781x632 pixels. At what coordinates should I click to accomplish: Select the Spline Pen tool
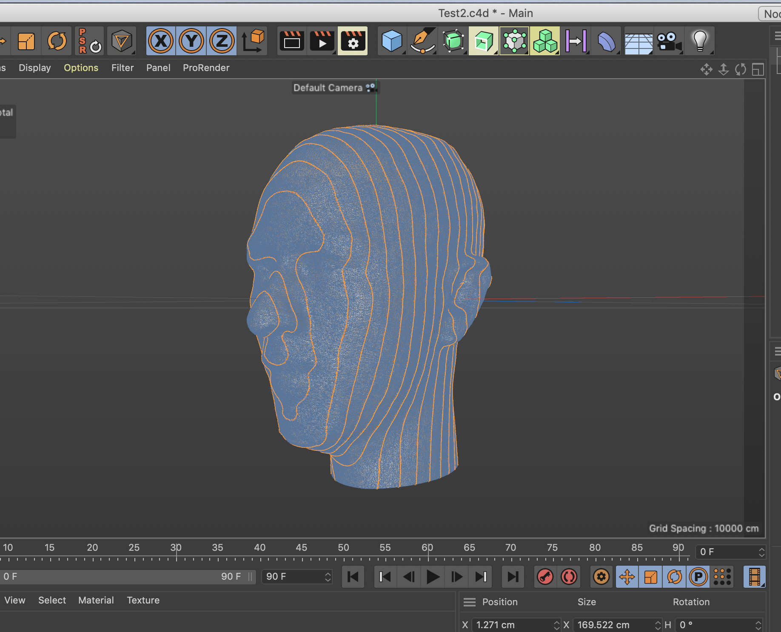422,41
